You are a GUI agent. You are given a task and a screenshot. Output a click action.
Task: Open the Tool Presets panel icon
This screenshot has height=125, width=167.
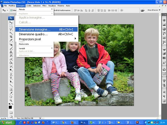click(x=164, y=42)
